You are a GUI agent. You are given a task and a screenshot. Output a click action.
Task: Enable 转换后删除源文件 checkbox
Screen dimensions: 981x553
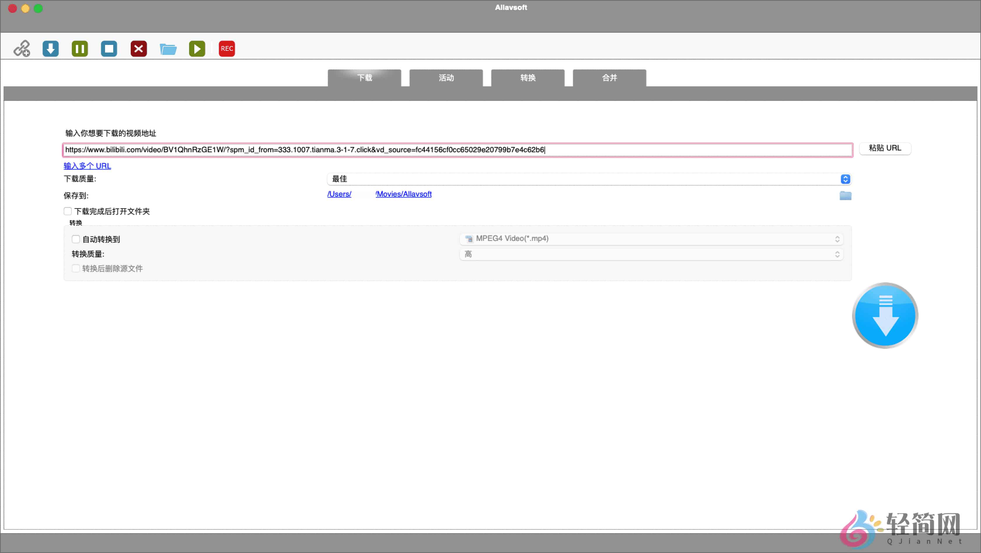coord(76,268)
